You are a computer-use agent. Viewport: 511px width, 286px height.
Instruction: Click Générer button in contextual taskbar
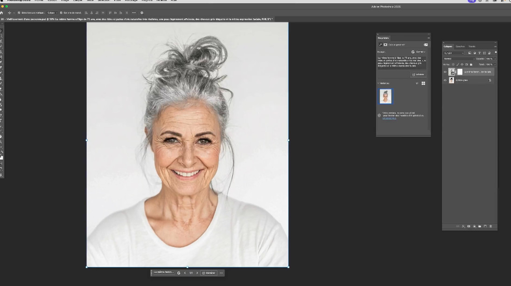(x=209, y=273)
